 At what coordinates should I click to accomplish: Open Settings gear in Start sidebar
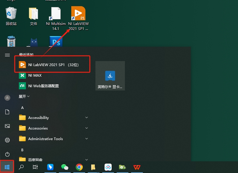pos(7,140)
